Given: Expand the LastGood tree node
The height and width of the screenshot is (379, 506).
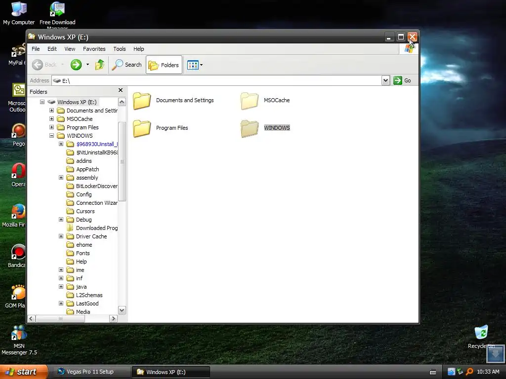Looking at the screenshot, I should pos(61,303).
